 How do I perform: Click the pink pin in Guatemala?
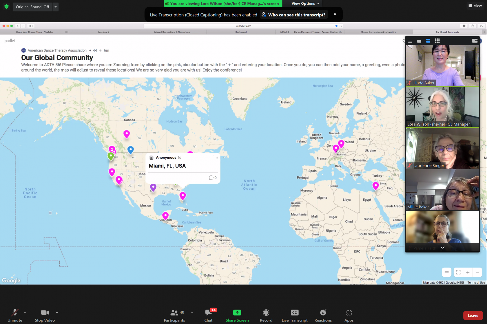[x=165, y=216]
